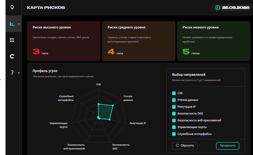Disable the Служебные интерфейсы checkbox
Viewport: 253px width, 155px height.
(x=174, y=134)
